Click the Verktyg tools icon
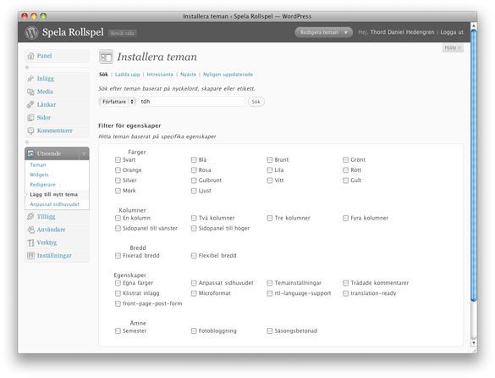The height and width of the screenshot is (378, 495). [x=30, y=242]
